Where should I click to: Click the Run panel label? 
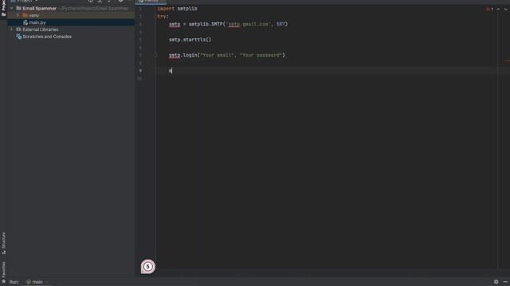tap(14, 282)
